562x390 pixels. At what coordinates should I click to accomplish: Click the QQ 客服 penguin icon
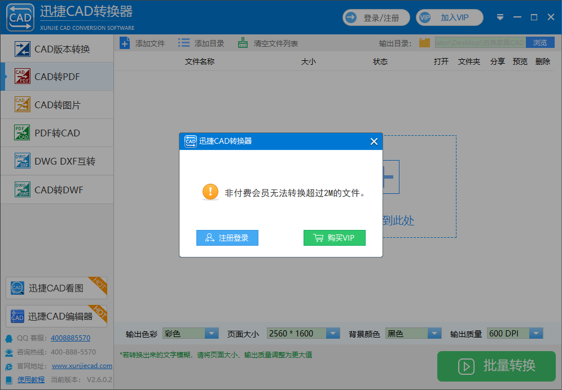click(9, 338)
